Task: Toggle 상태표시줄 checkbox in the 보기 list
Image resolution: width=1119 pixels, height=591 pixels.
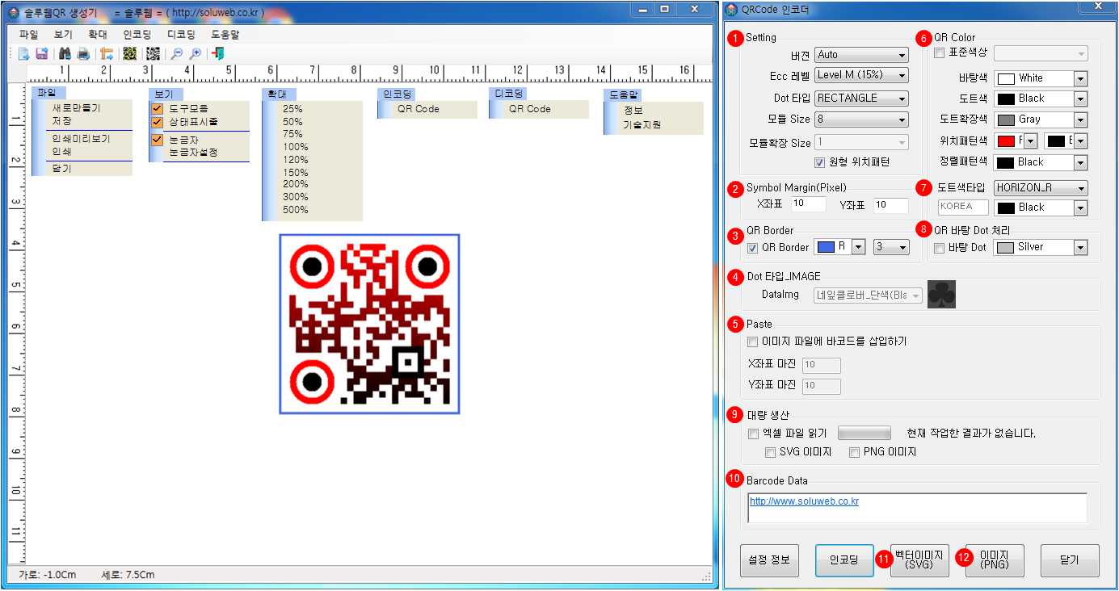Action: 158,122
